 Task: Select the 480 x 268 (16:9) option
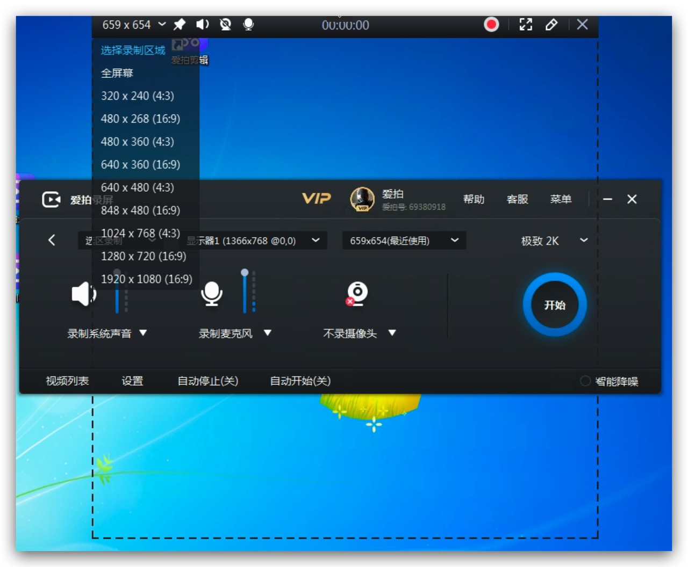click(x=140, y=119)
